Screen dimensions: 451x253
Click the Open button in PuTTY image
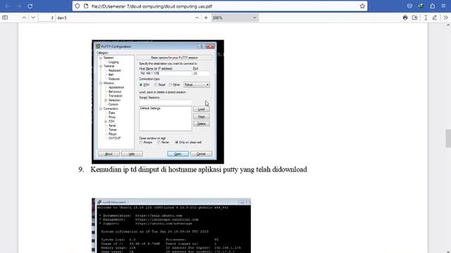(178, 154)
